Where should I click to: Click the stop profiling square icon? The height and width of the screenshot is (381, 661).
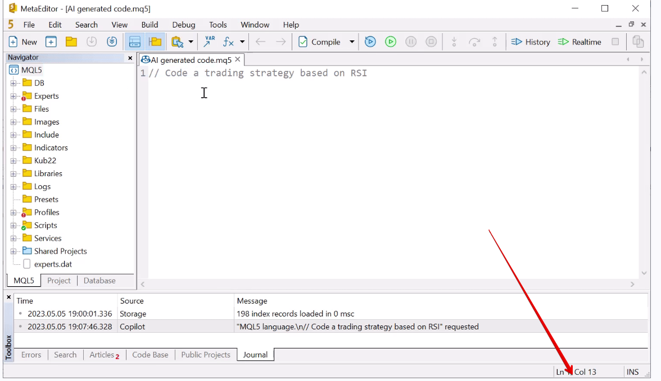pyautogui.click(x=615, y=42)
